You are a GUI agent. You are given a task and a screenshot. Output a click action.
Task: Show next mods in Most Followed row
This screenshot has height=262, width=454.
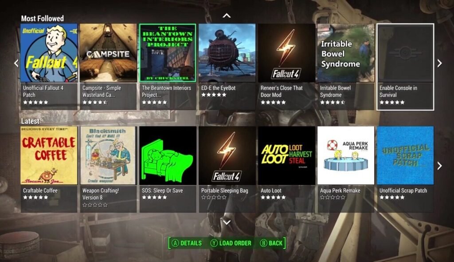tap(439, 63)
